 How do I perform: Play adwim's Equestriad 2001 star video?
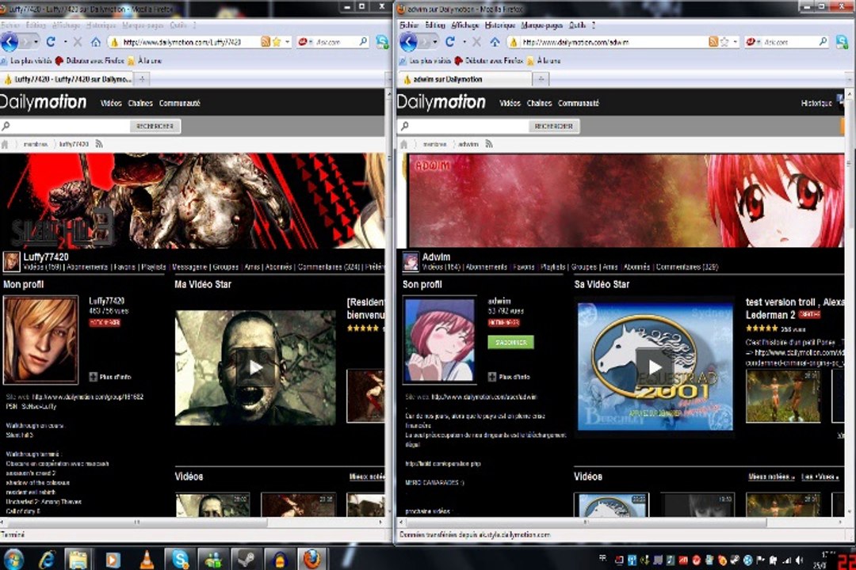tap(655, 367)
